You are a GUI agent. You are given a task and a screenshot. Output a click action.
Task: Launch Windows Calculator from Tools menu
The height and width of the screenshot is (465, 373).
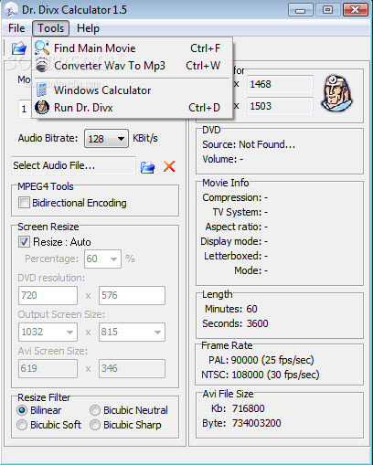coord(133,90)
